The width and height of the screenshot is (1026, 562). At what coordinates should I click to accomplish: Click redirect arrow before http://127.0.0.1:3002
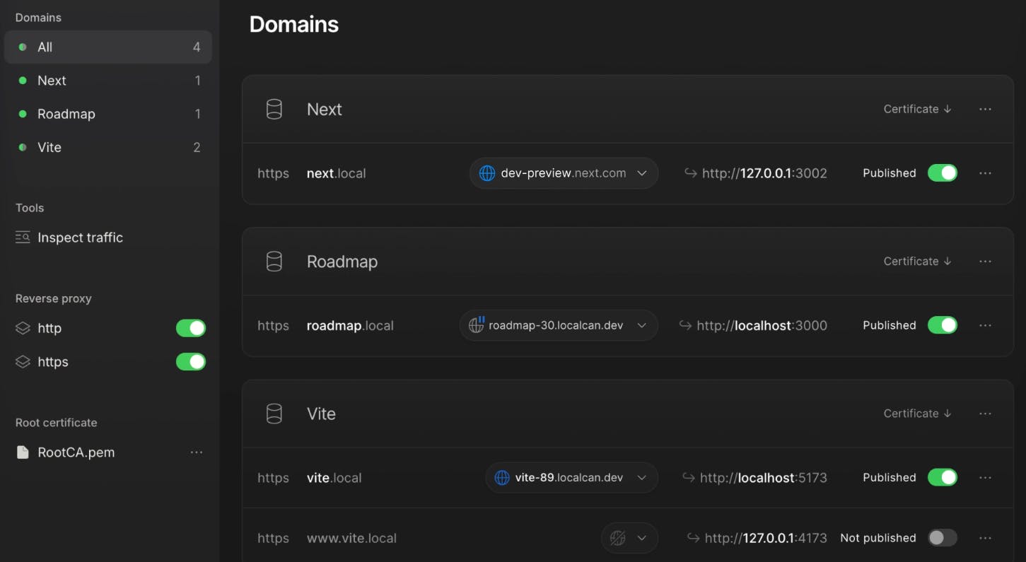point(691,173)
